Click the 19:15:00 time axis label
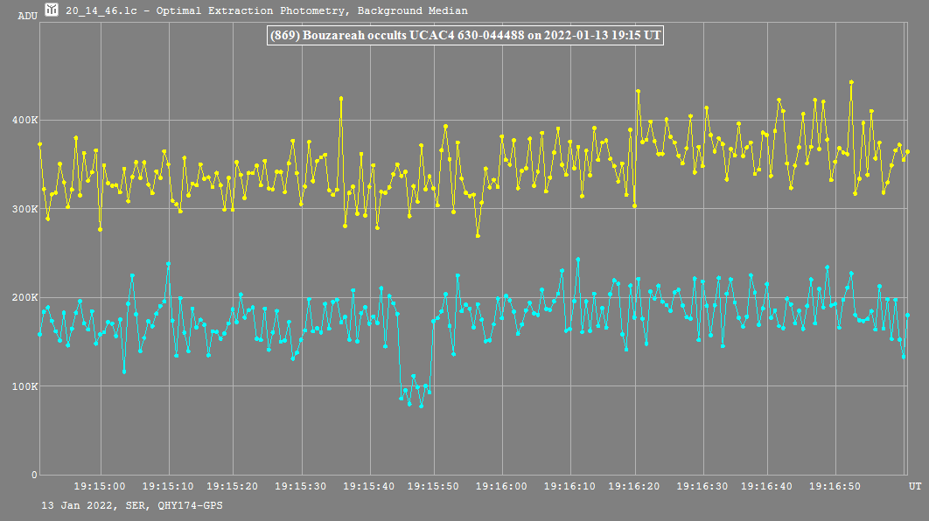 [100, 485]
